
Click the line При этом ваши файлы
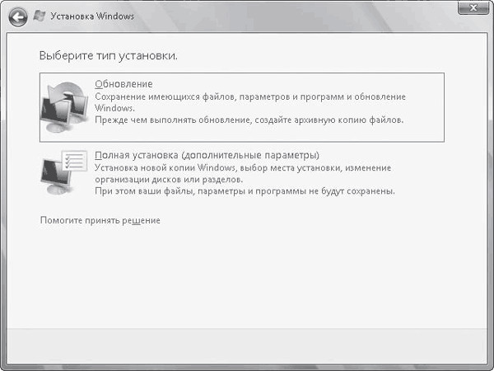[x=245, y=191]
